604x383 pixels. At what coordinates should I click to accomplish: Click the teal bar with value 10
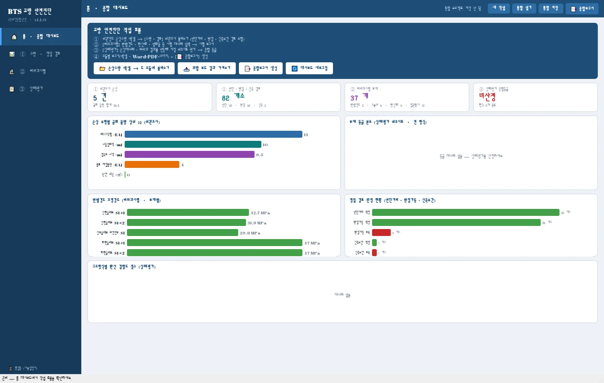click(193, 144)
